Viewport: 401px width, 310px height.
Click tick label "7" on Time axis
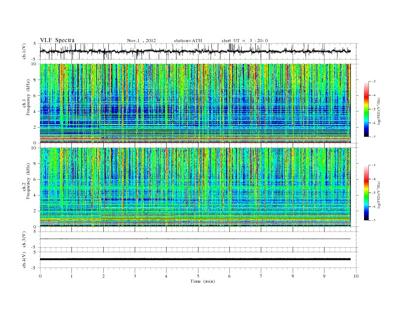(261, 276)
